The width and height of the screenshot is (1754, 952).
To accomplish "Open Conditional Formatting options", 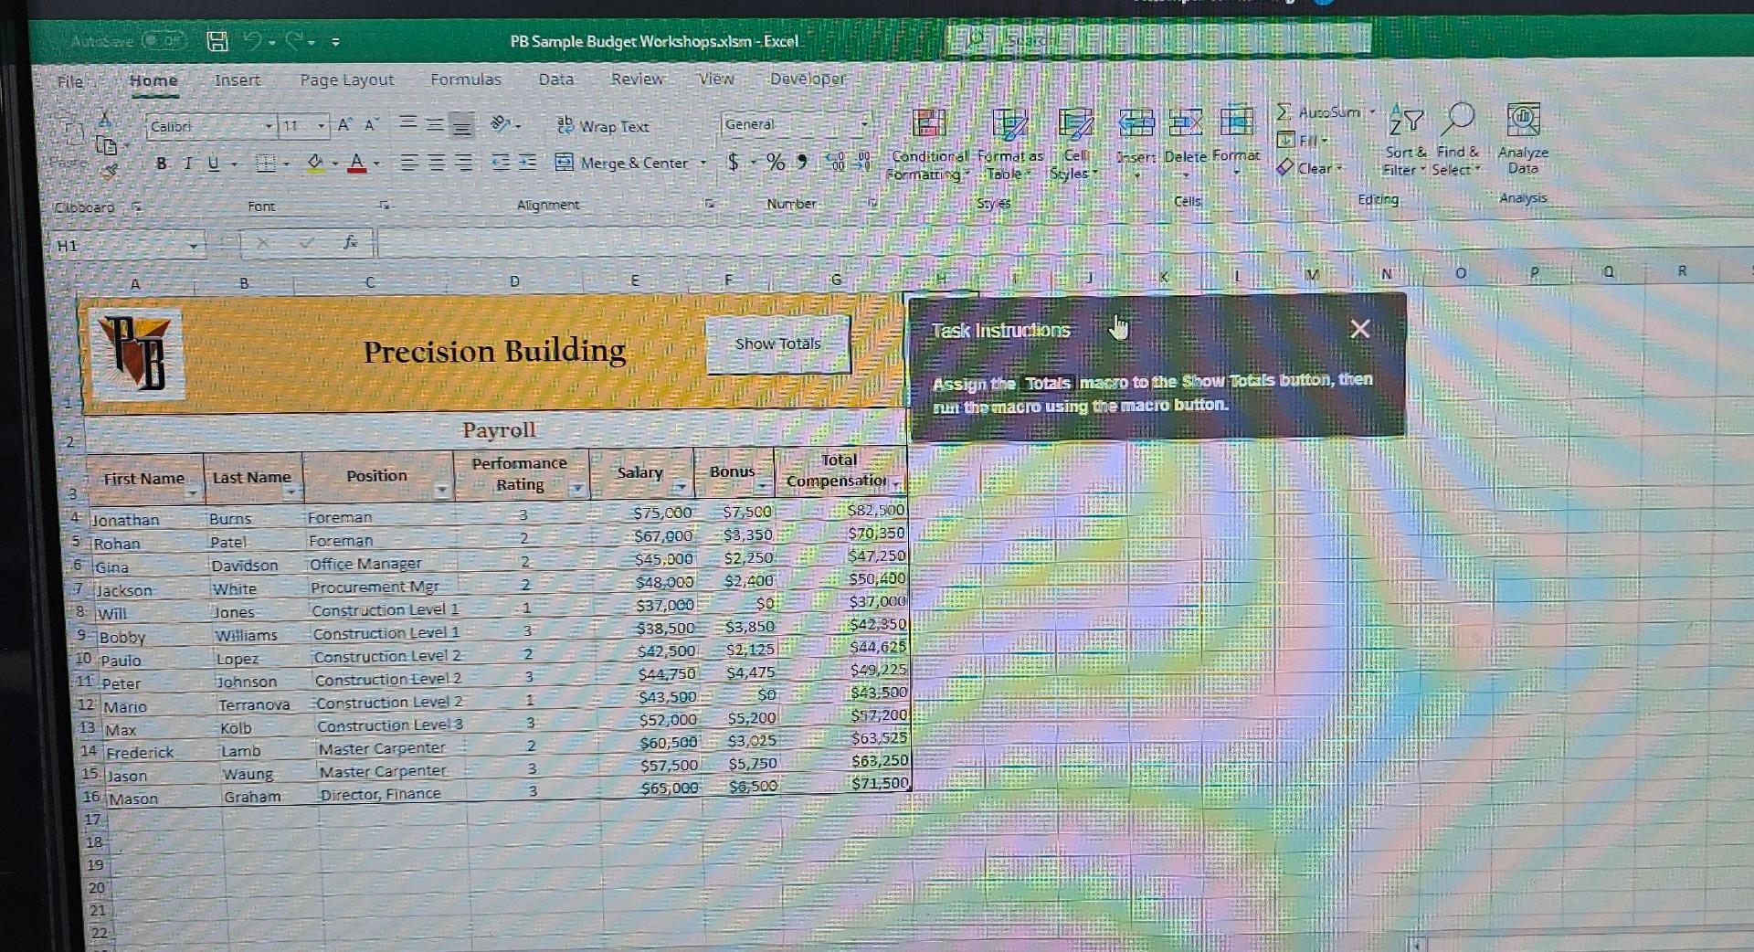I will pos(929,137).
